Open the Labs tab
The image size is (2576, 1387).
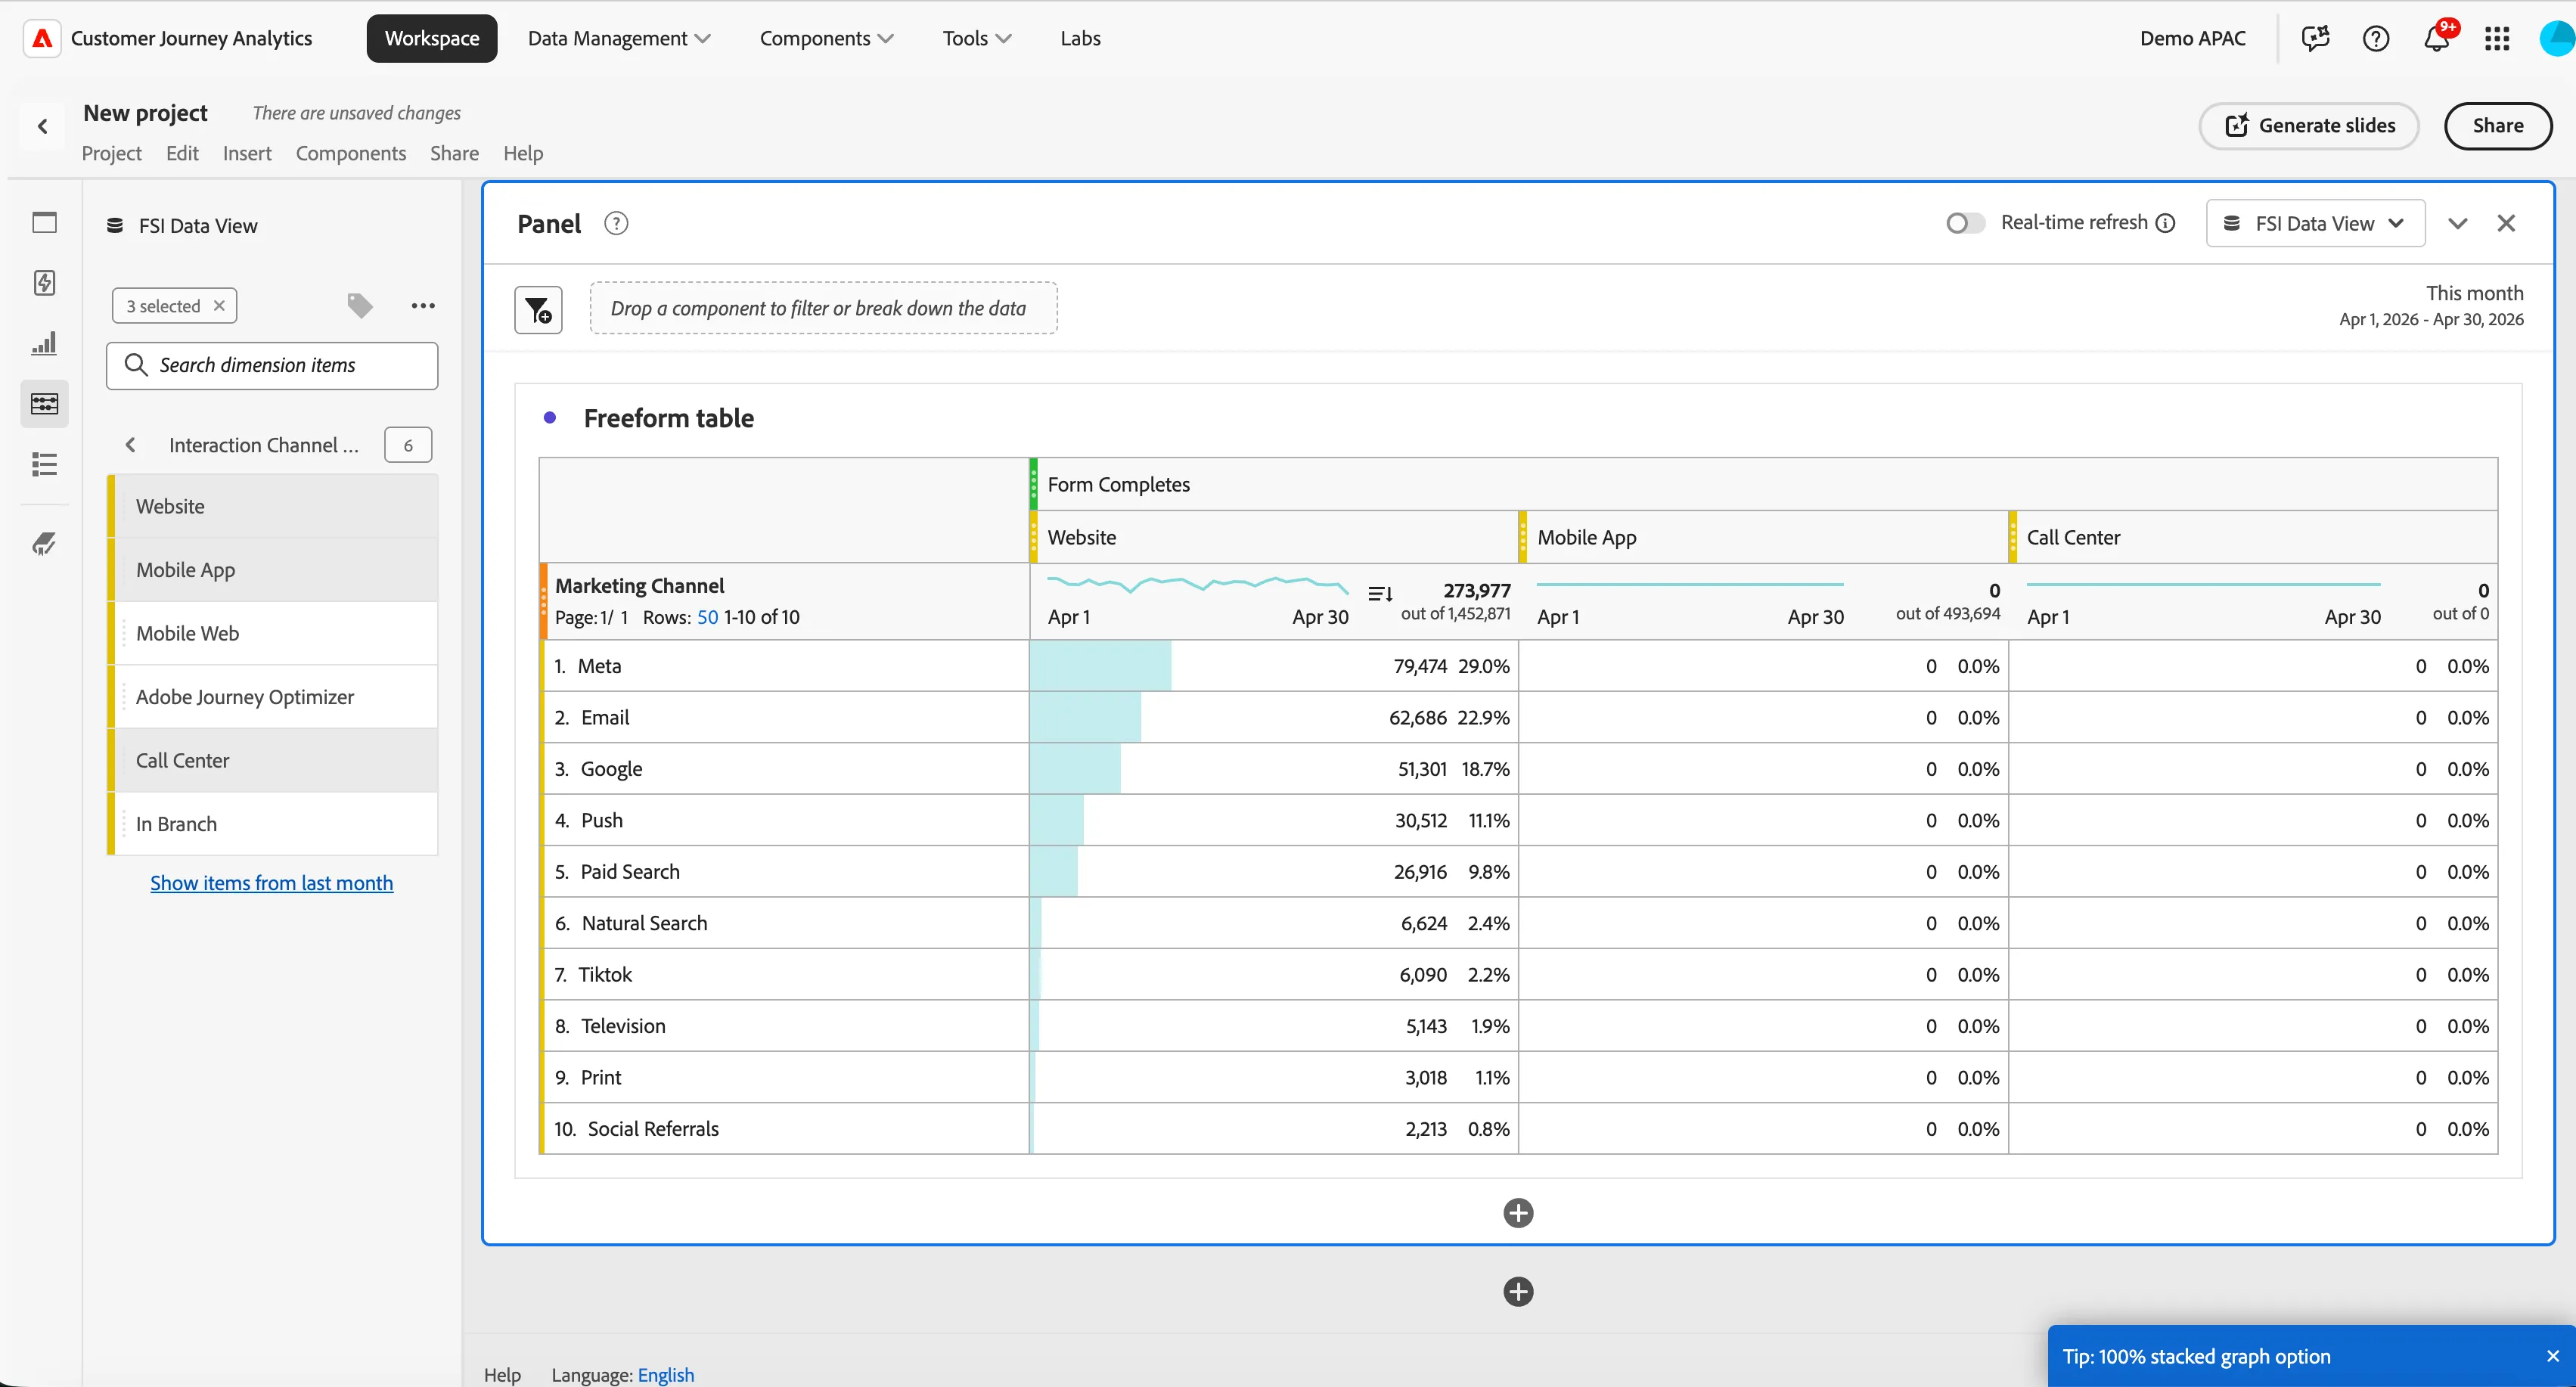pos(1080,38)
